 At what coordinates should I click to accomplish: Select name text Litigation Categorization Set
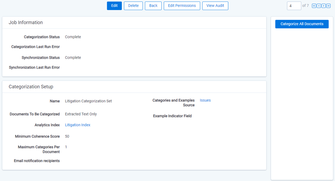point(88,101)
